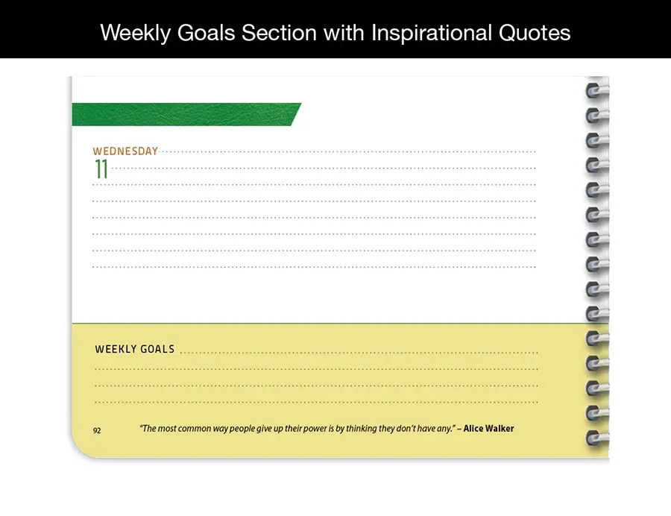Click the dotted line beside WEDNESDAY
The width and height of the screenshot is (671, 516).
pos(347,151)
